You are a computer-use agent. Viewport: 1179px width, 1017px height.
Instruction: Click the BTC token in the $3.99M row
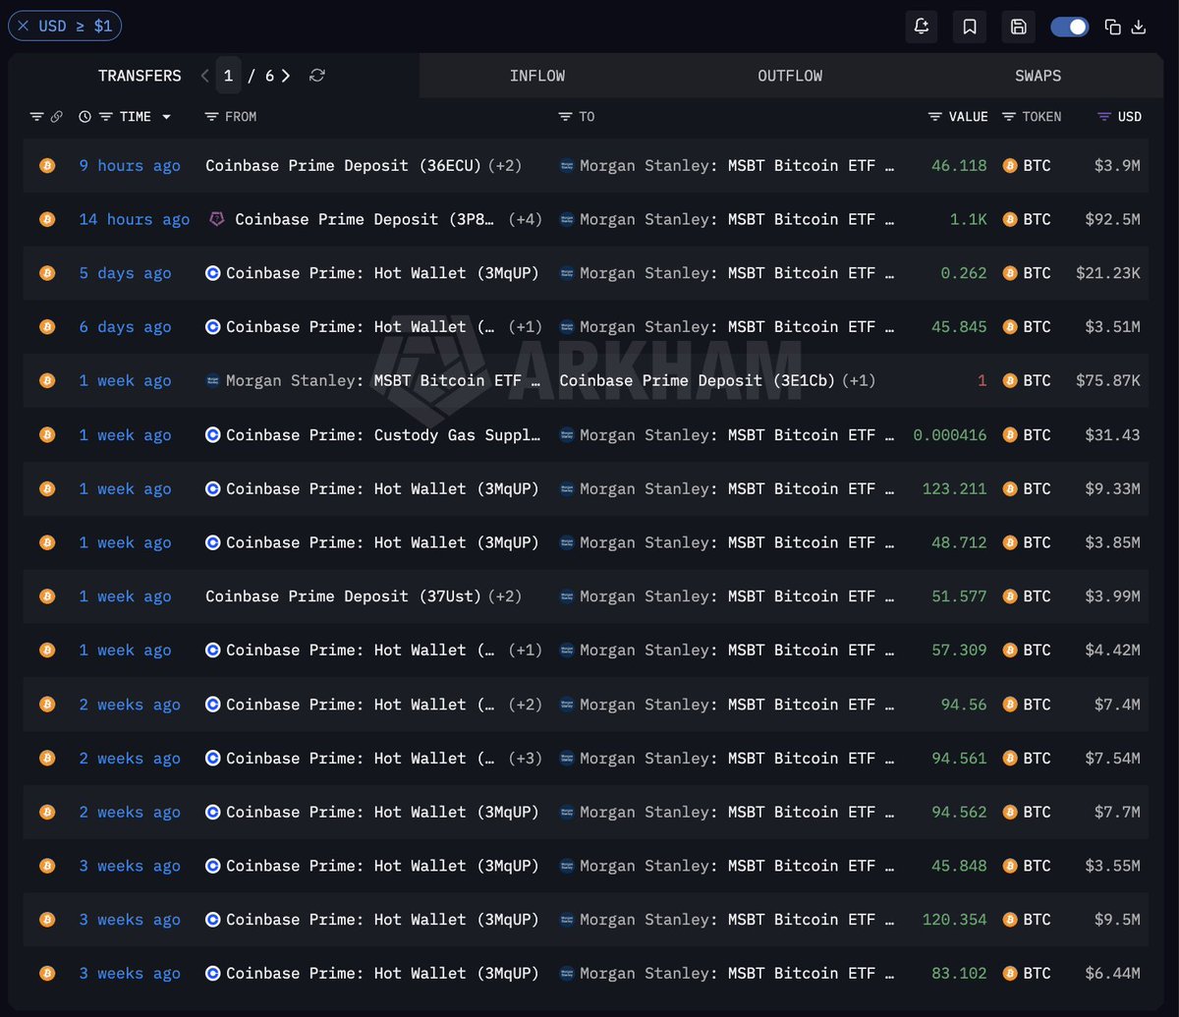pyautogui.click(x=1027, y=596)
